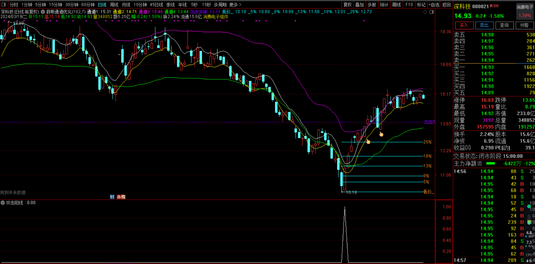Open the indicator dropdown next to 薛斯通道优化
Image resolution: width=535 pixels, height=264 pixels.
pyautogui.click(x=43, y=12)
